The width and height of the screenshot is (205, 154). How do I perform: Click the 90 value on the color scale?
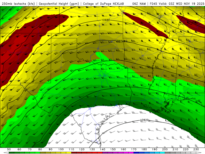(50, 149)
